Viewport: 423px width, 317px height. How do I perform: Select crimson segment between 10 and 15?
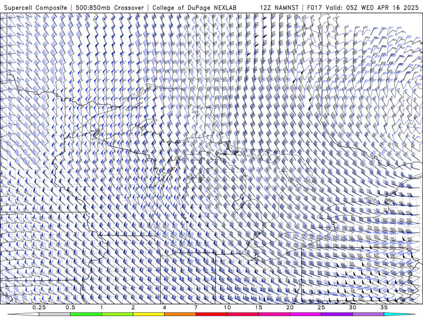point(243,314)
